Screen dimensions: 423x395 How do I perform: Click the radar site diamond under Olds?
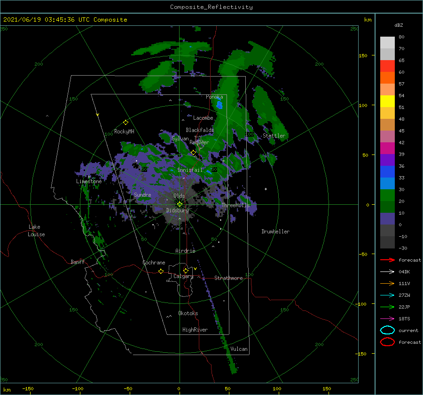click(180, 204)
